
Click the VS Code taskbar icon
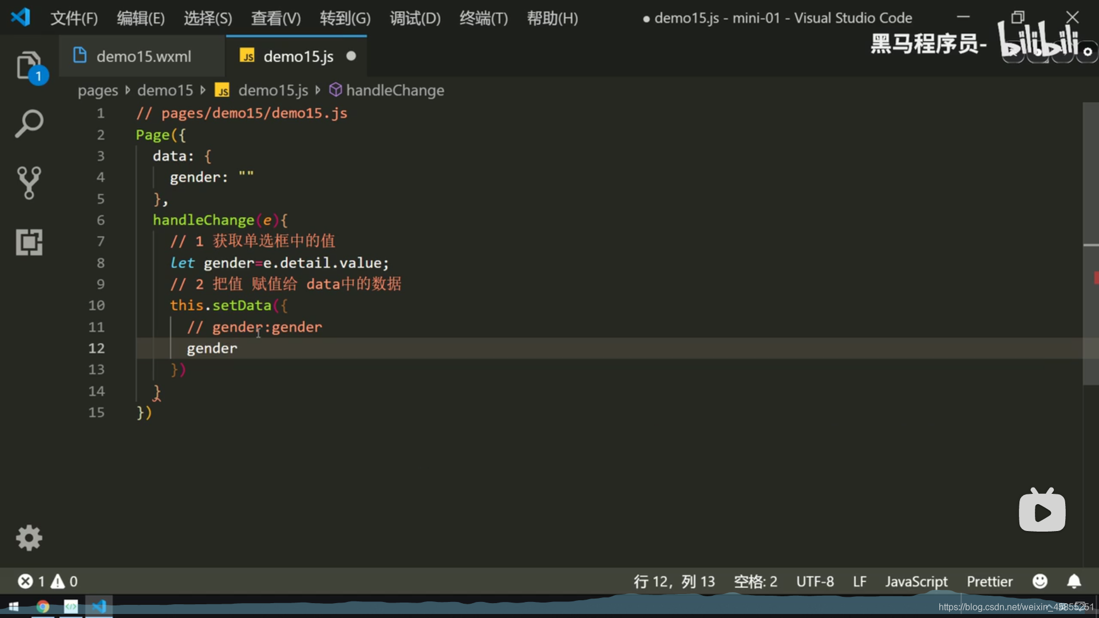[x=99, y=607]
